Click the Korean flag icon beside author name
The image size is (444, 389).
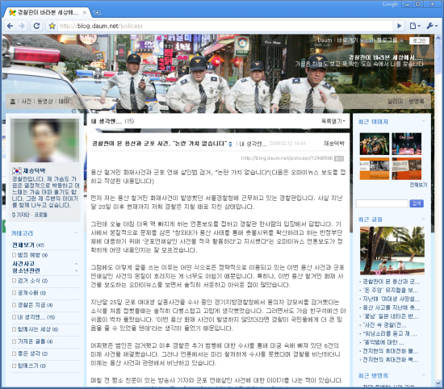pyautogui.click(x=17, y=171)
